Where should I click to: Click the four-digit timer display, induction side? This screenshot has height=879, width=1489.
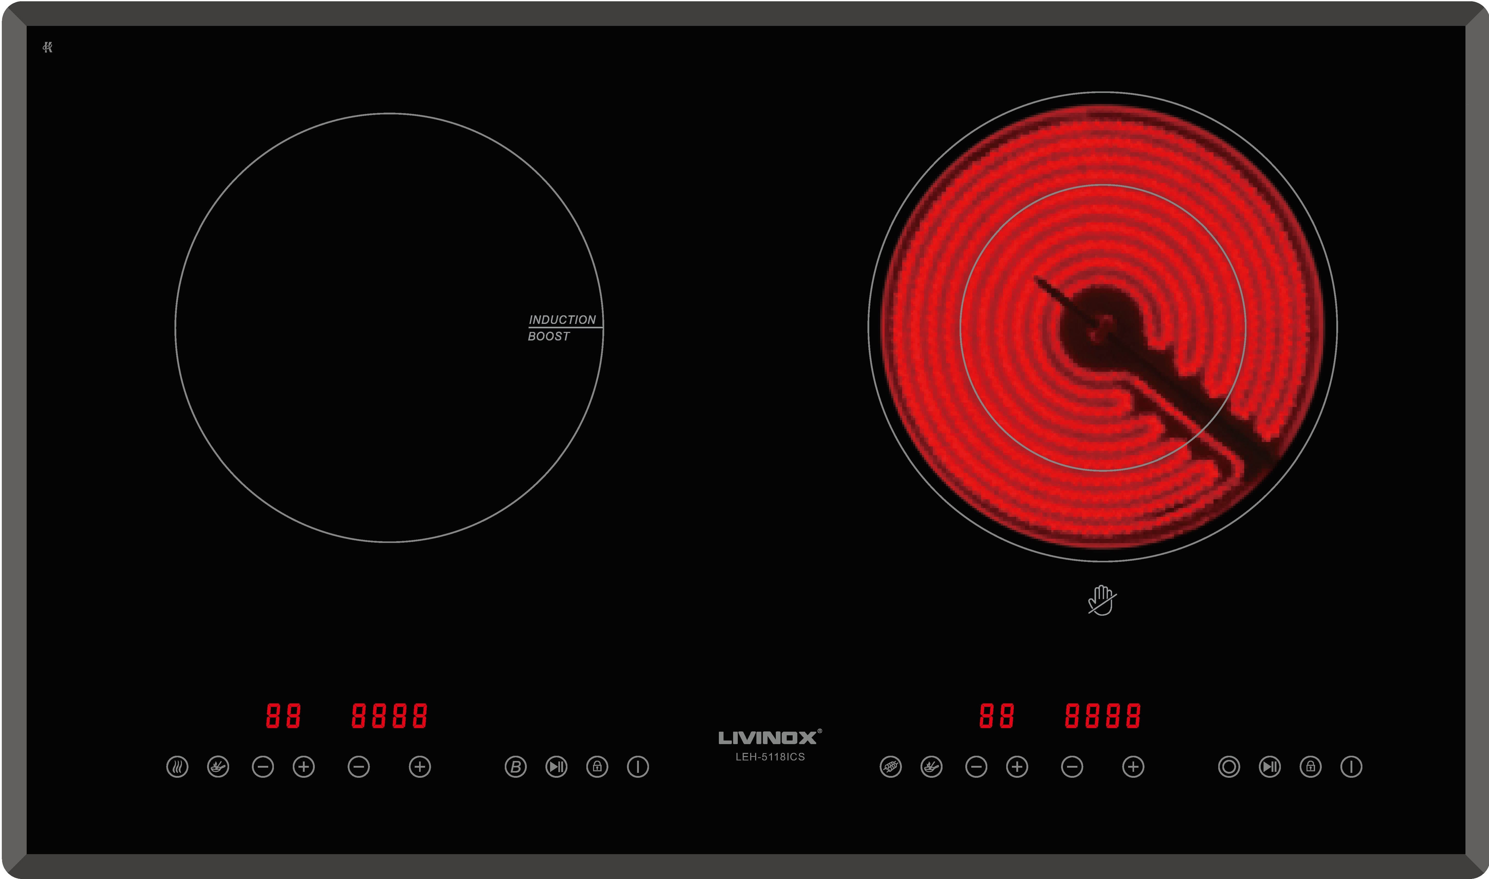pyautogui.click(x=390, y=716)
